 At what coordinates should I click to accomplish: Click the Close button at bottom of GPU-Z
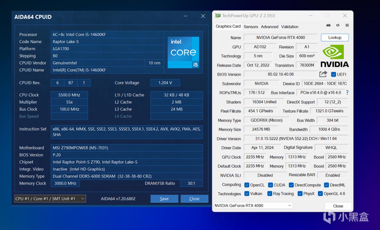(x=338, y=206)
